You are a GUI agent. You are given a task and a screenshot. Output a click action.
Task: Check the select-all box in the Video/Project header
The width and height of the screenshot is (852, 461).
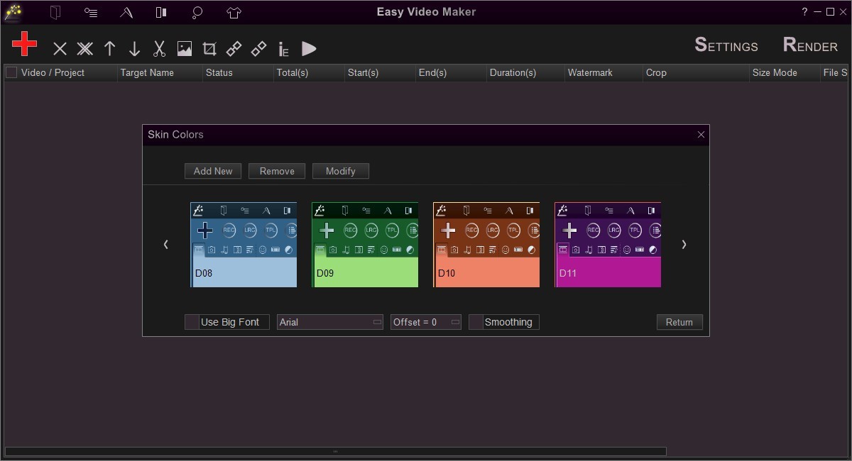[x=10, y=72]
